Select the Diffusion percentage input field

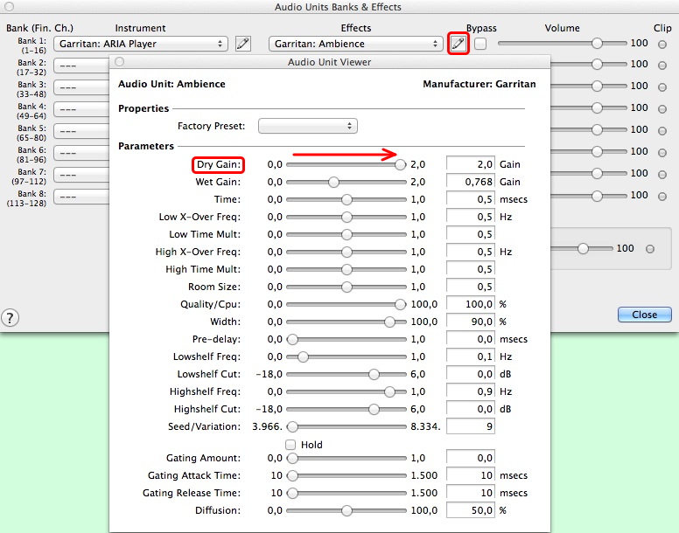pos(471,510)
